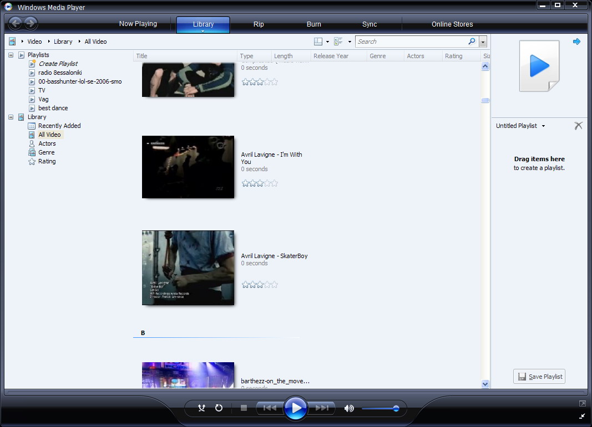Viewport: 592px width, 427px height.
Task: Open the Library breadcrumb arrow menu
Action: 49,42
